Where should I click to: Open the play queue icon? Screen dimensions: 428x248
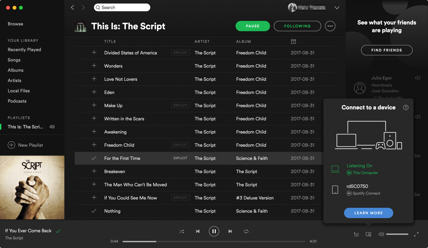pos(356,234)
